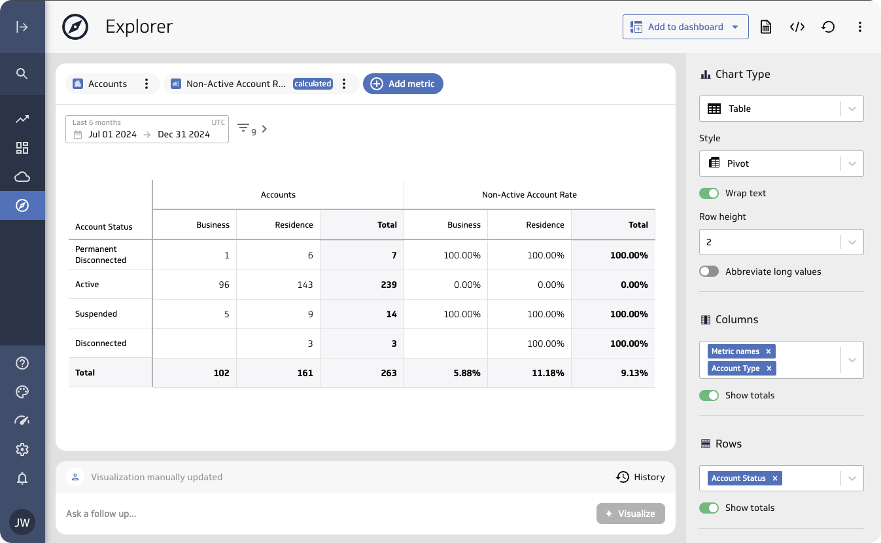This screenshot has width=881, height=543.
Task: Click the 96 Business Active cell
Action: pyautogui.click(x=194, y=285)
